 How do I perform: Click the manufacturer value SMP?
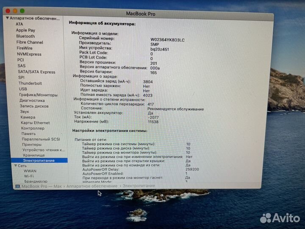click(x=155, y=45)
